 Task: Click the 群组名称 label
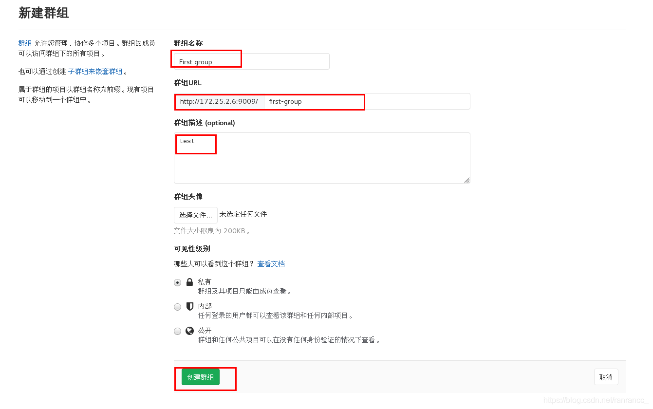tap(188, 43)
